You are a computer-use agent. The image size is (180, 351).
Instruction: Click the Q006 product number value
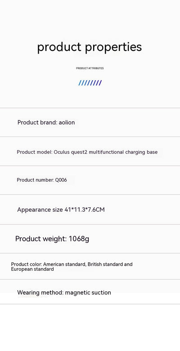[61, 180]
